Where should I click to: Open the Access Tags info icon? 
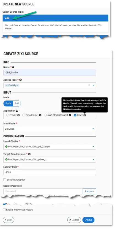tap(20, 80)
